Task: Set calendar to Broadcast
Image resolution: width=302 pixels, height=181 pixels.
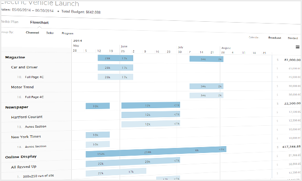Action: pyautogui.click(x=275, y=38)
